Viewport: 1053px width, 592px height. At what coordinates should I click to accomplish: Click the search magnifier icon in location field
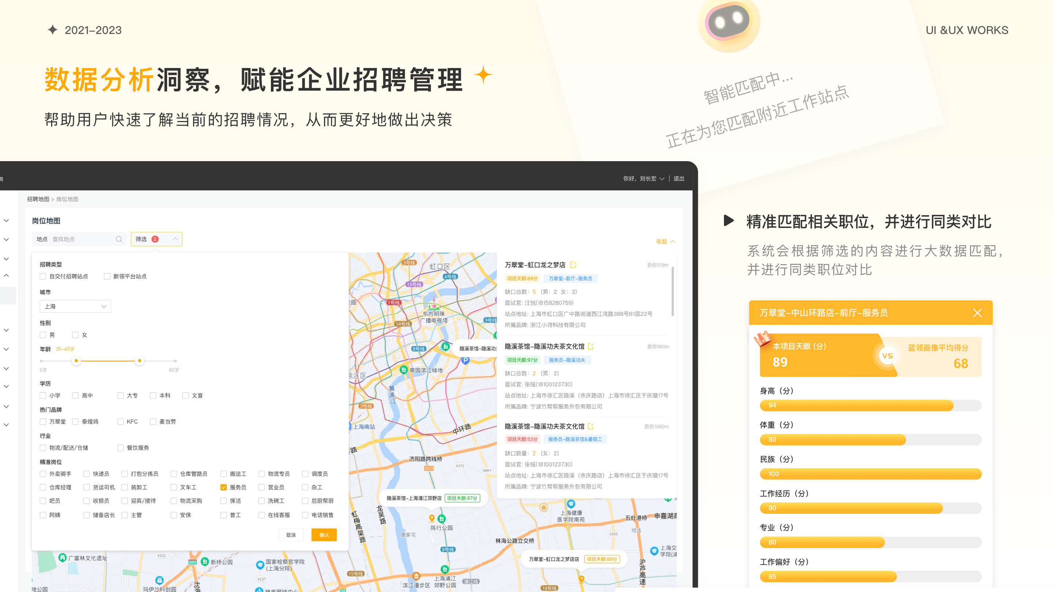click(x=119, y=239)
